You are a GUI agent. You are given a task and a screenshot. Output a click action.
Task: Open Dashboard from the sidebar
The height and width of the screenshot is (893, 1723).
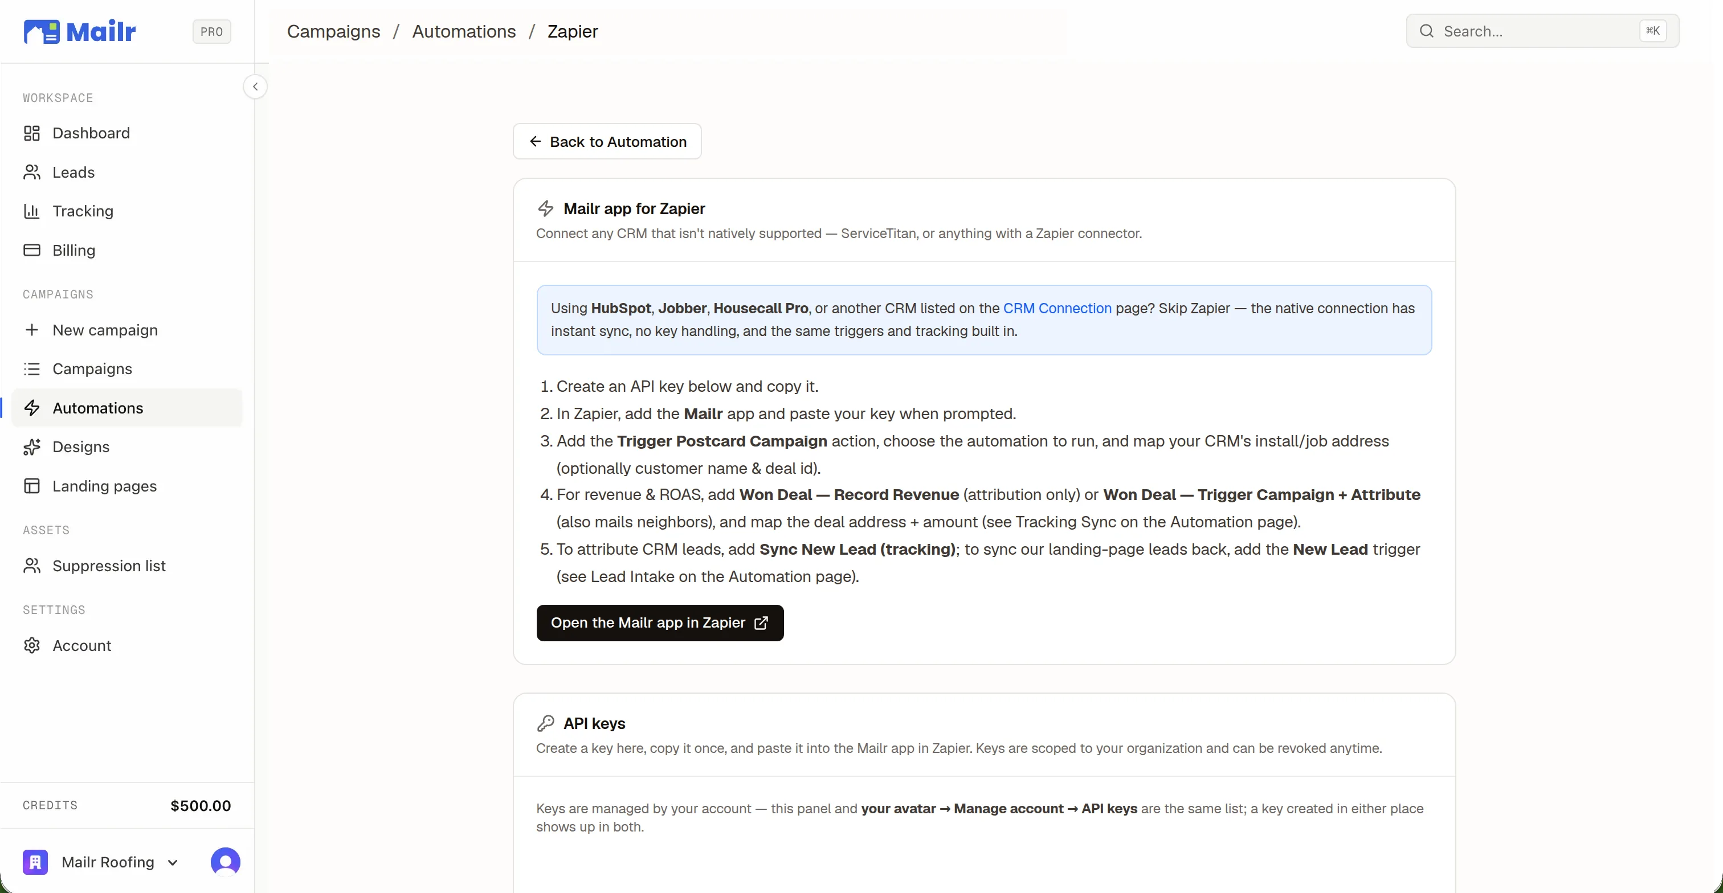(x=126, y=133)
